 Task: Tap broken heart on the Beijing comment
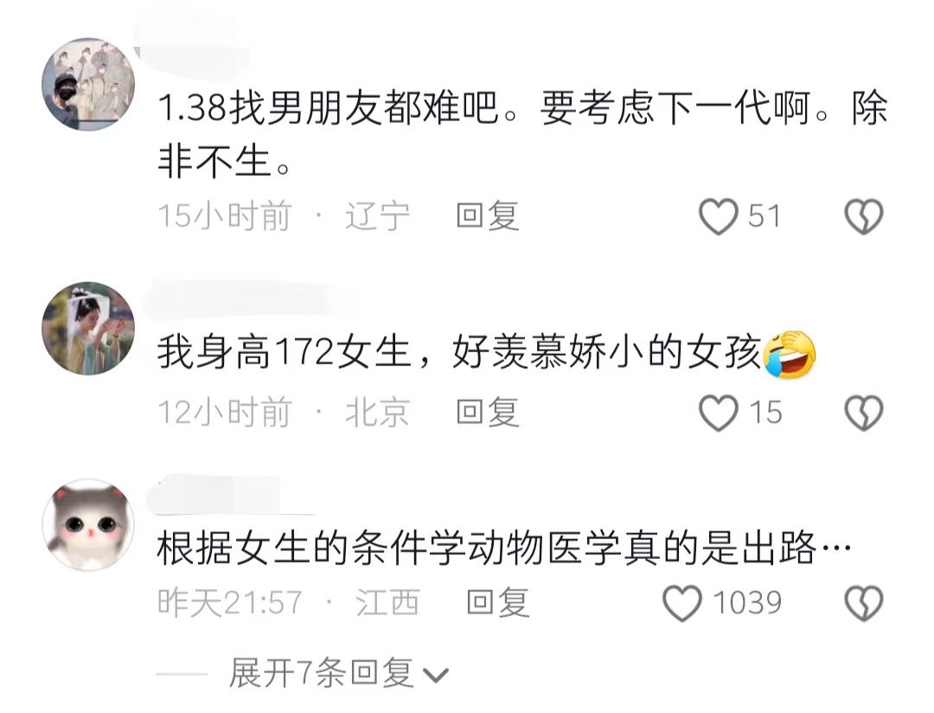(864, 413)
